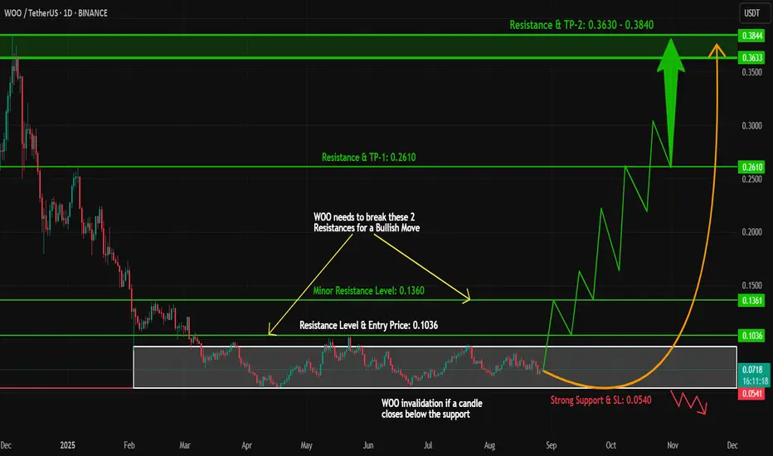Click the Apr label on time axis
The image size is (773, 456).
coord(246,445)
